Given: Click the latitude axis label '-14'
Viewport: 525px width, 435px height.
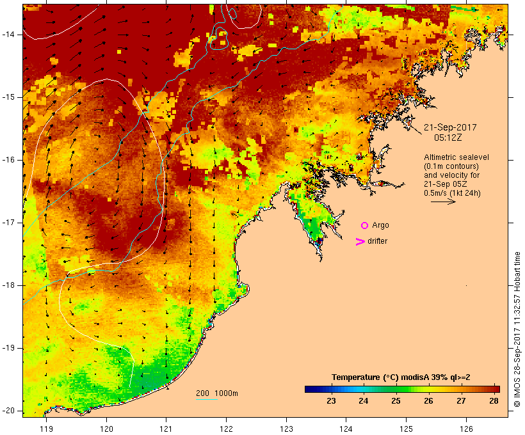Looking at the screenshot, I should point(8,35).
